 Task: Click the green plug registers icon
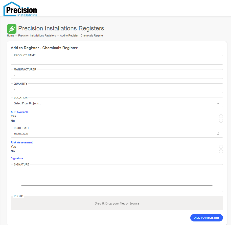click(x=12, y=29)
